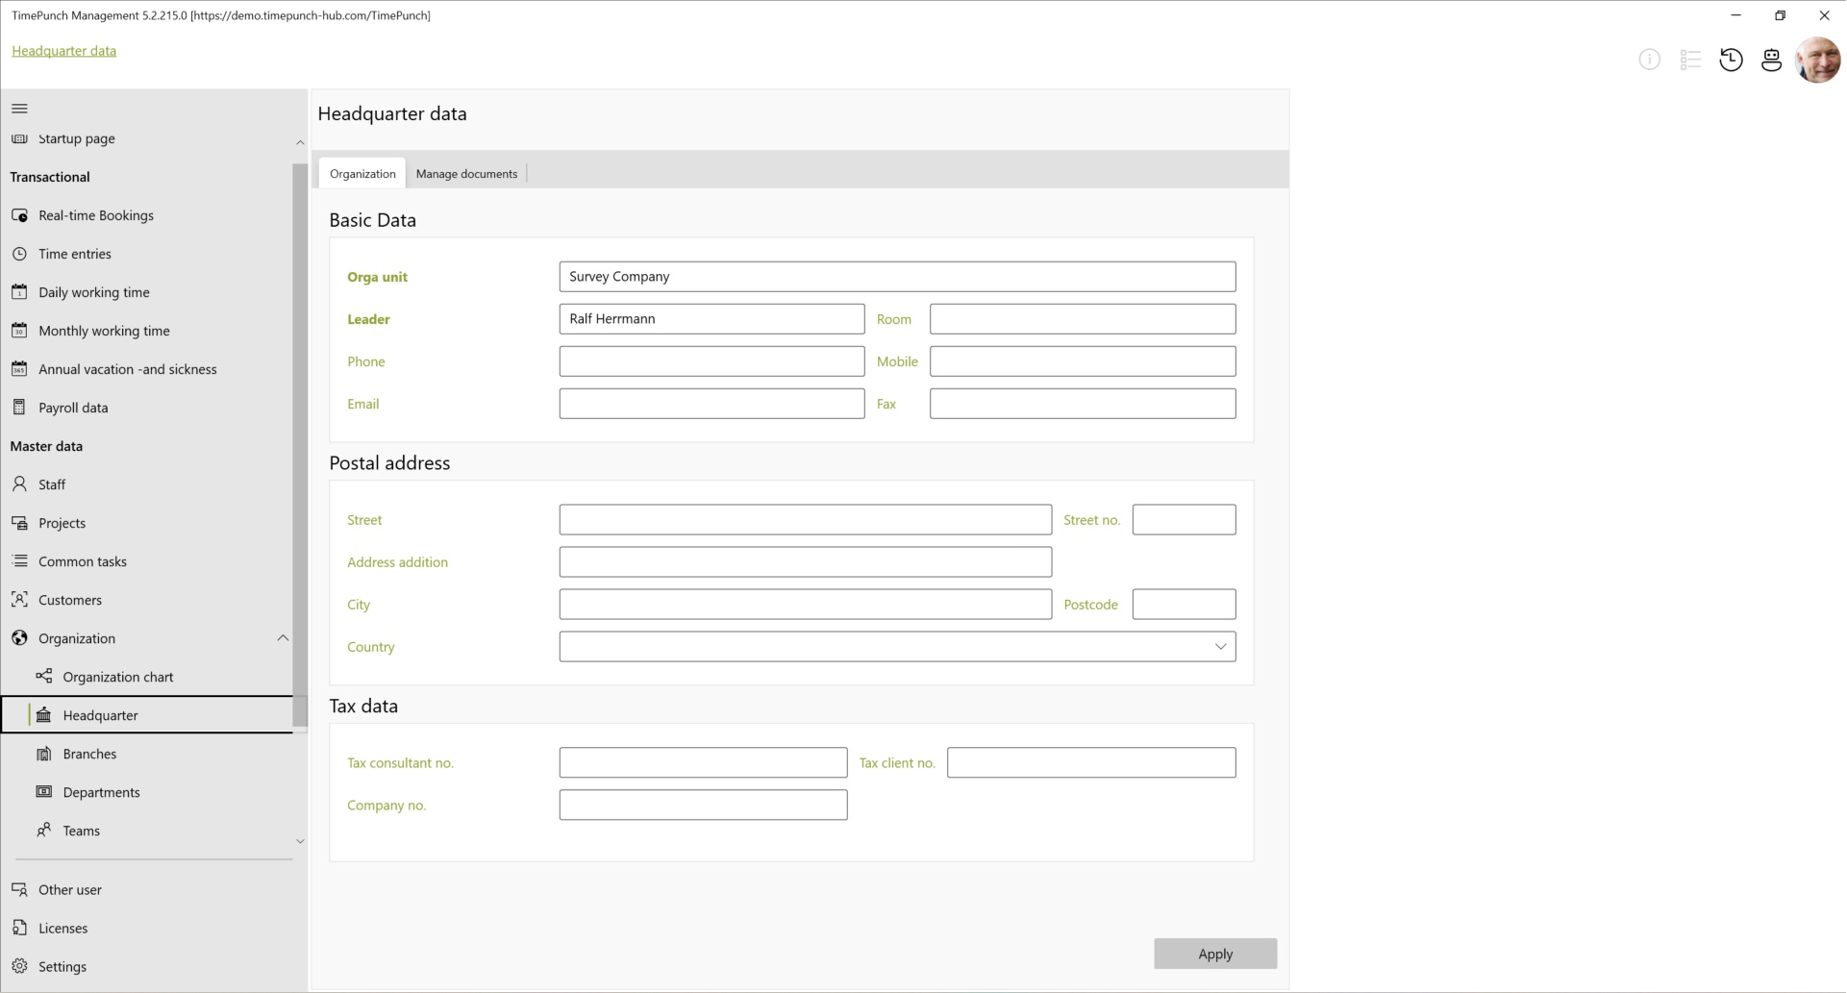Click the Headquarter data breadcrumb link

pos(64,51)
